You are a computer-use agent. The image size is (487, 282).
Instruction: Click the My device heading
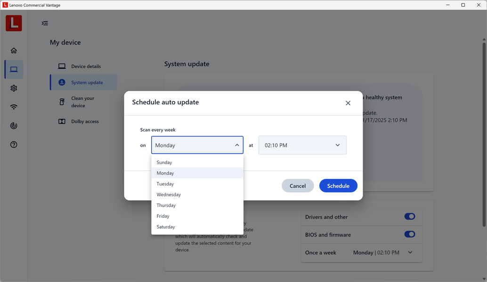tap(65, 42)
